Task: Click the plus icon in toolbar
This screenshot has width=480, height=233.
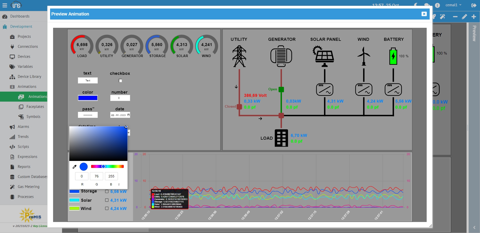Action: click(473, 17)
